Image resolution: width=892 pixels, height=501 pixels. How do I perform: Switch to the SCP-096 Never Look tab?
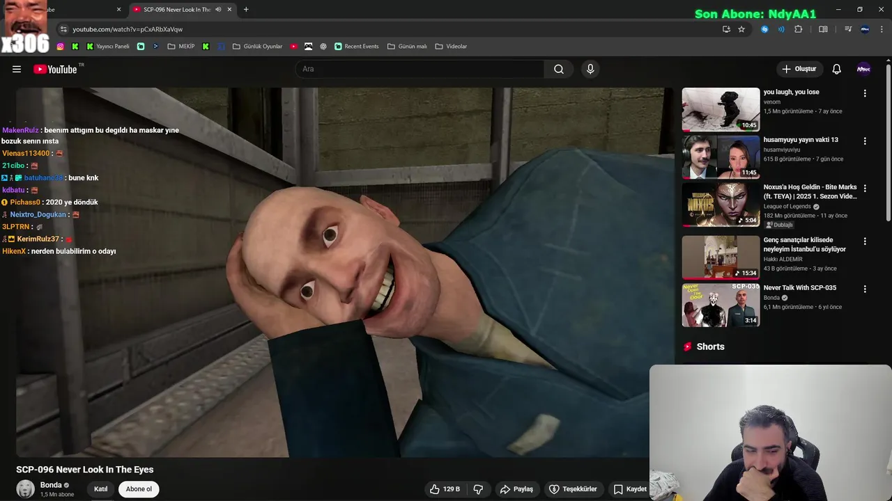176,10
